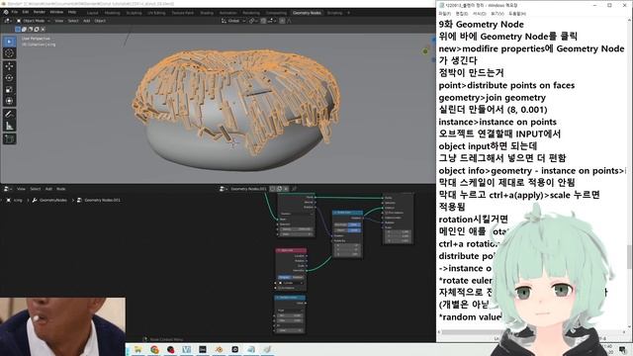Select the Object Info node header

[x=291, y=250]
